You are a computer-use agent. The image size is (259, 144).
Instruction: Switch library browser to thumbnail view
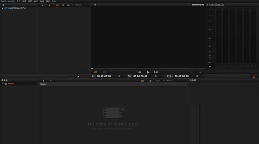[x=57, y=5]
